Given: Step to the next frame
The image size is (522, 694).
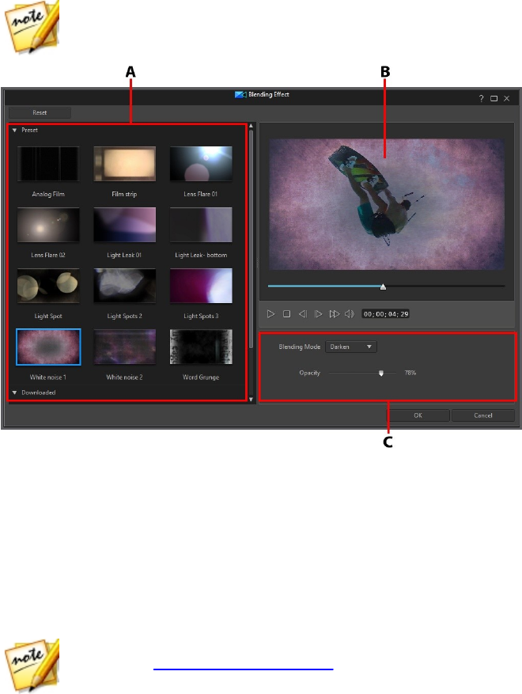Looking at the screenshot, I should point(318,314).
